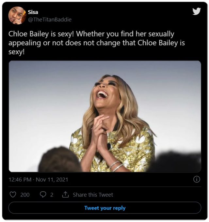Click the 200 likes count
209x222 pixels.
pyautogui.click(x=25, y=195)
